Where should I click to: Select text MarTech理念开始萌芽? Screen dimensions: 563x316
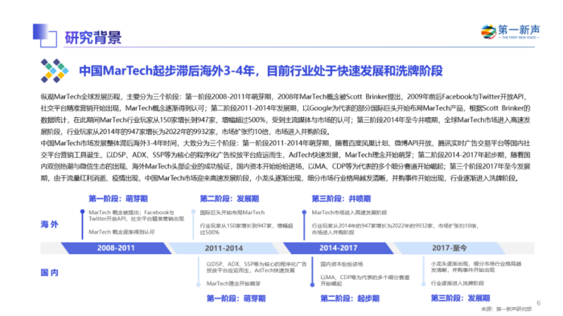[x=233, y=283]
